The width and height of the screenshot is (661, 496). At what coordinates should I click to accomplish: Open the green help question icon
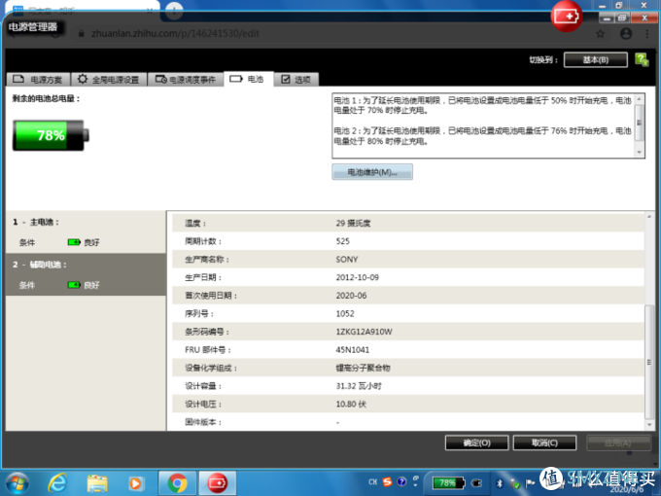pyautogui.click(x=642, y=59)
